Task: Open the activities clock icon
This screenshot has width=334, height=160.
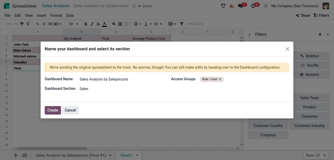Action: tap(253, 6)
